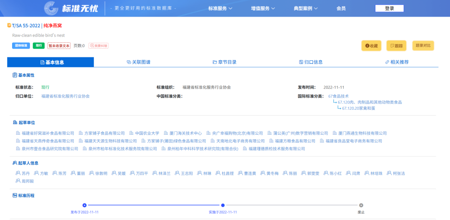Screen dimensions: 450x220
Task: Click the 团体标准 tag
Action: tap(21, 46)
